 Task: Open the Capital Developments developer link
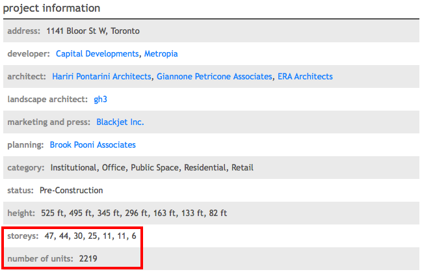pos(97,54)
